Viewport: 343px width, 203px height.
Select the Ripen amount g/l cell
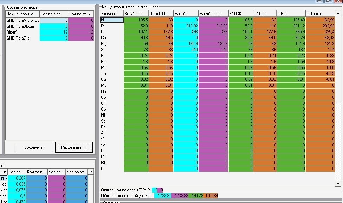coord(54,32)
